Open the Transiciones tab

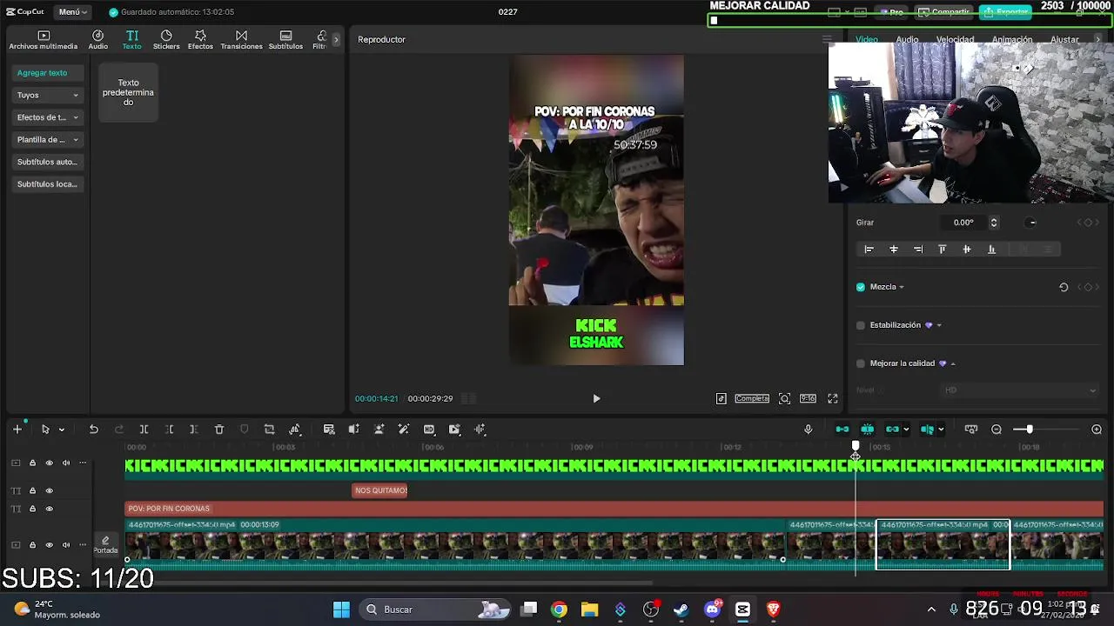pos(241,40)
